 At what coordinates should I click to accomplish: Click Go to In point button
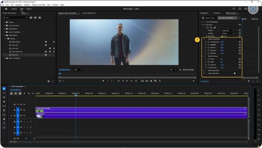click(119, 81)
